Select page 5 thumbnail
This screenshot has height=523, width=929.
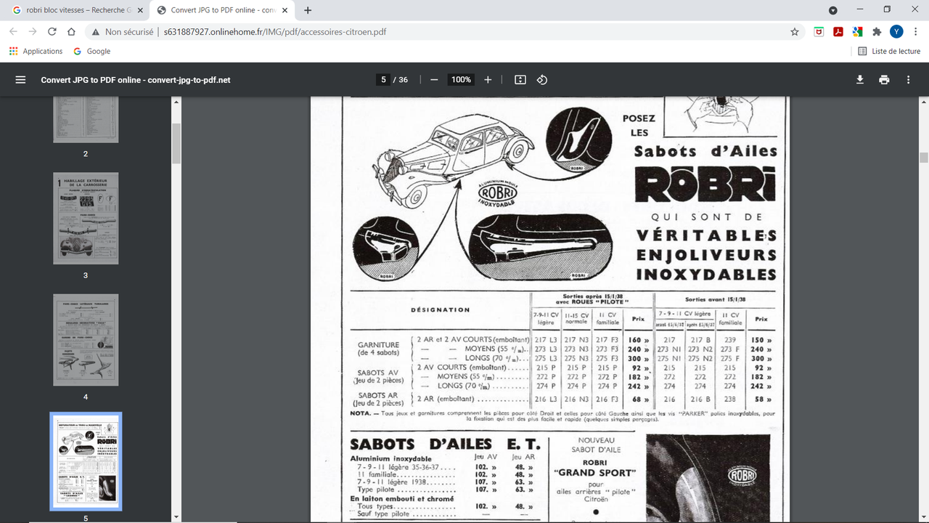[x=86, y=461]
